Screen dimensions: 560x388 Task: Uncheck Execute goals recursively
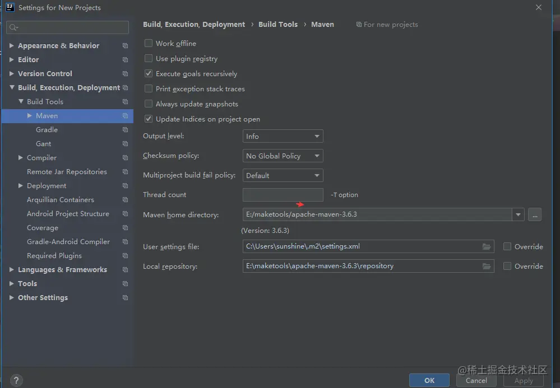pyautogui.click(x=148, y=73)
